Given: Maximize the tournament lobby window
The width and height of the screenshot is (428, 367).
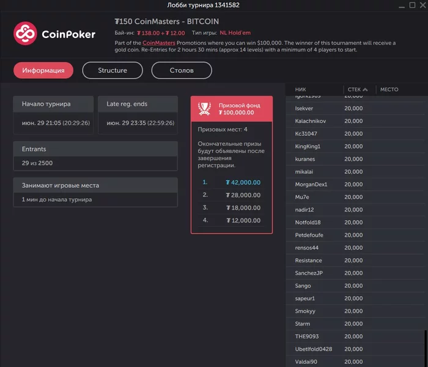Looking at the screenshot, I should (x=413, y=5).
